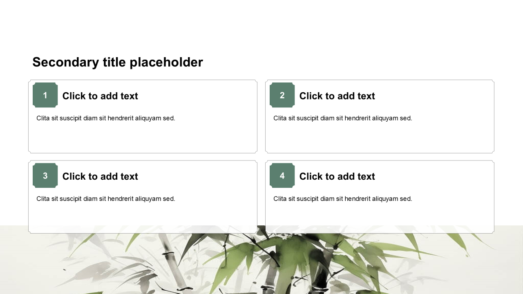Select the green number 2 badge
Viewport: 523px width, 294px height.
pos(282,95)
